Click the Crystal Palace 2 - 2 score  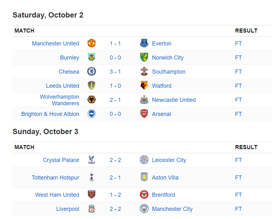[115, 160]
